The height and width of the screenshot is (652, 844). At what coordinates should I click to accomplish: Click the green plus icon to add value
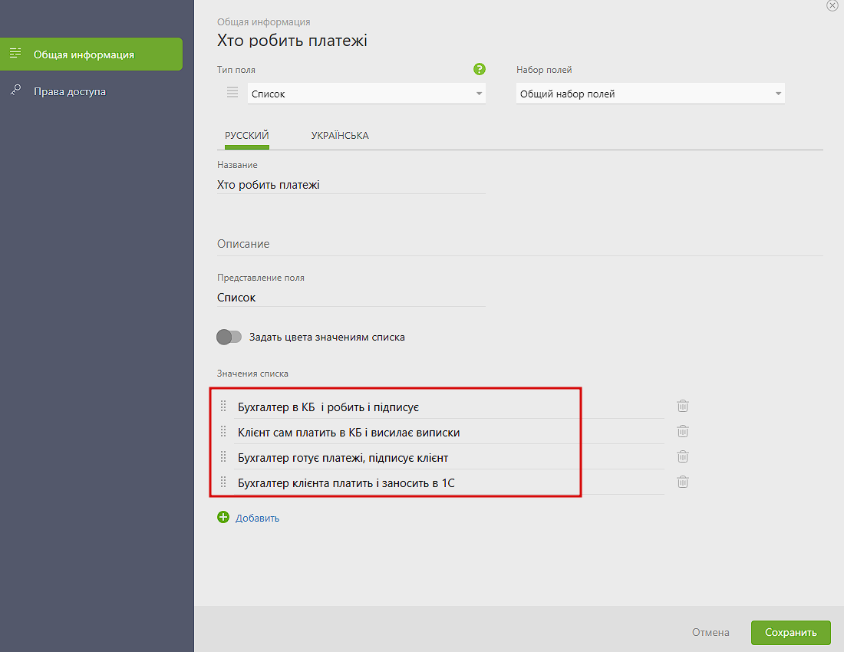point(223,517)
